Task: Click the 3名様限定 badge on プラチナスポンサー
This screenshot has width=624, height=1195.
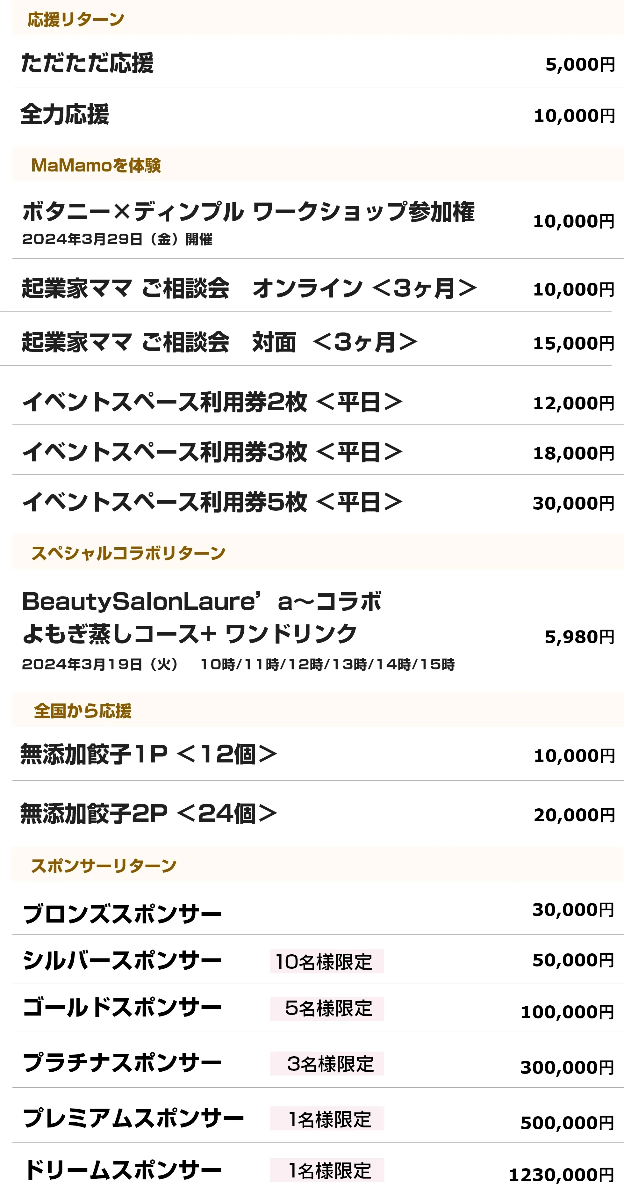Action: (x=327, y=1064)
